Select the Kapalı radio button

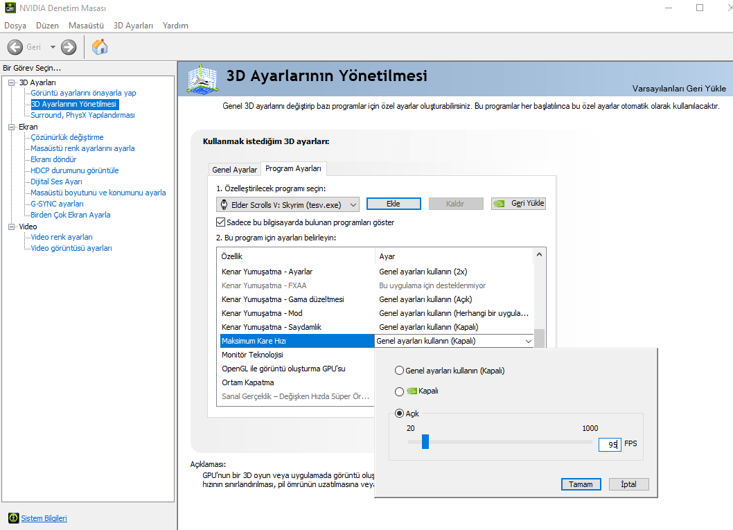399,391
